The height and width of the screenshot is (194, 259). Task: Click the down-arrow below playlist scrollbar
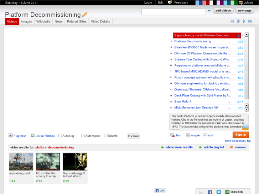tap(247, 109)
